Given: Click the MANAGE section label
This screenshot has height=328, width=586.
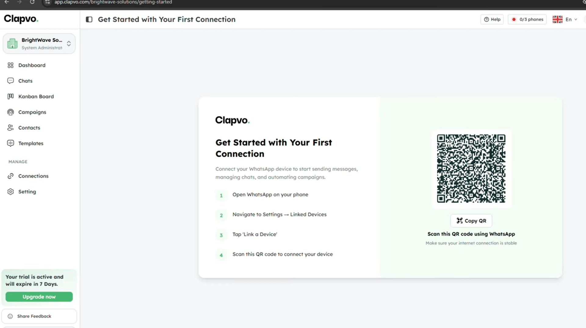Looking at the screenshot, I should click(18, 162).
